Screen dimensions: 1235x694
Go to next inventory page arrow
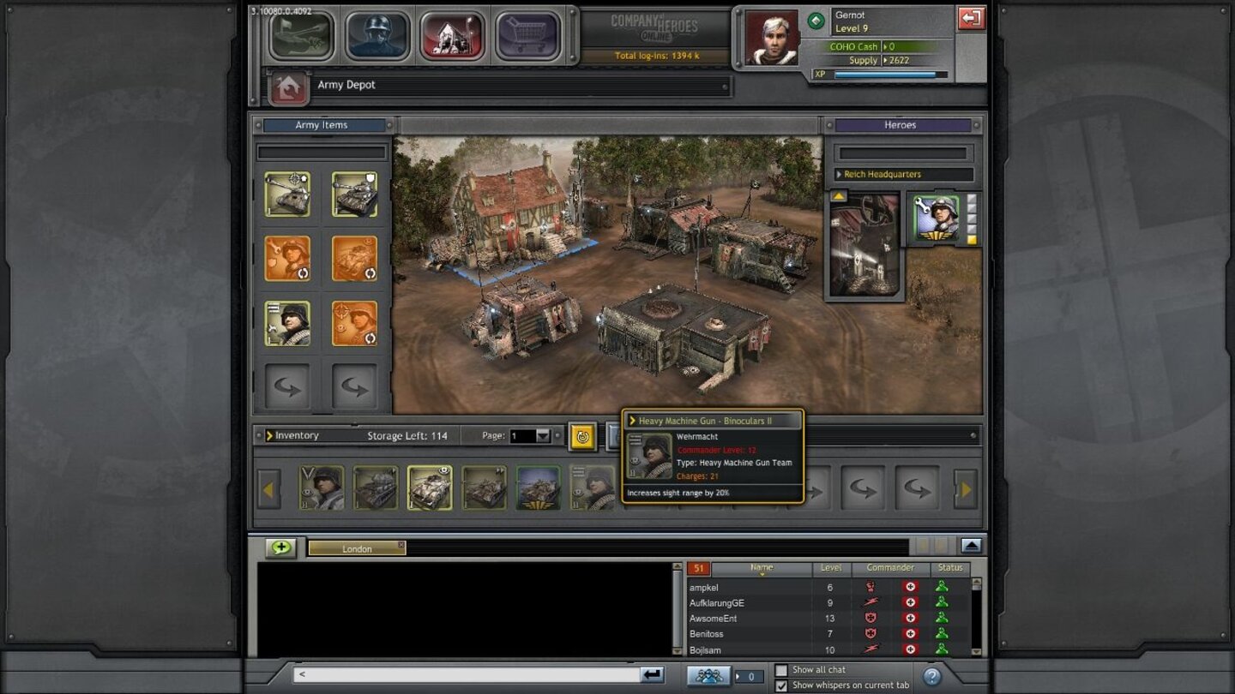(966, 489)
